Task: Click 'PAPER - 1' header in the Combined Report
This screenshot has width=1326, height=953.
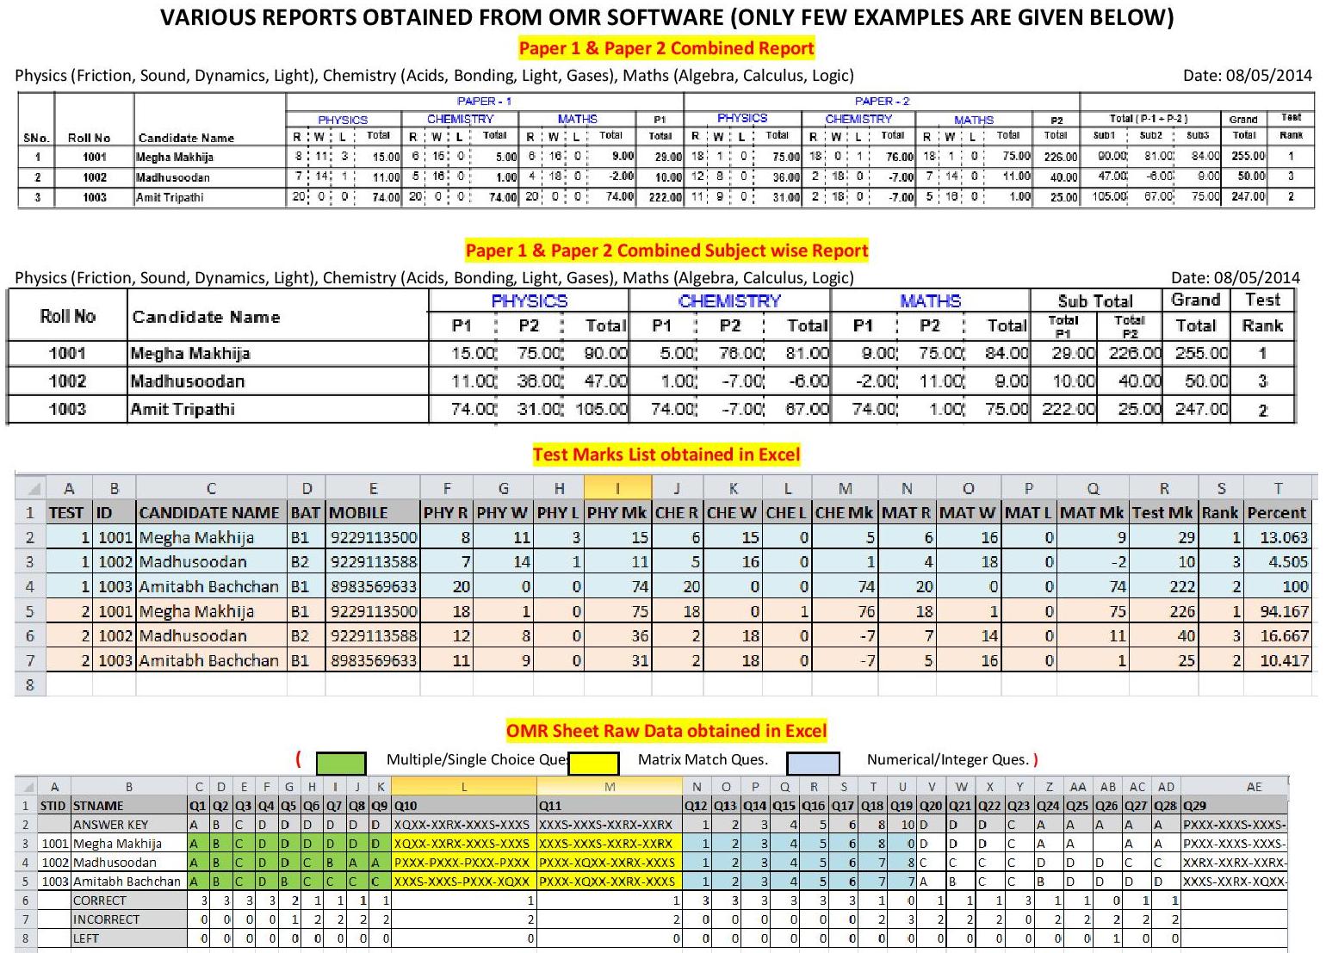Action: pyautogui.click(x=484, y=101)
